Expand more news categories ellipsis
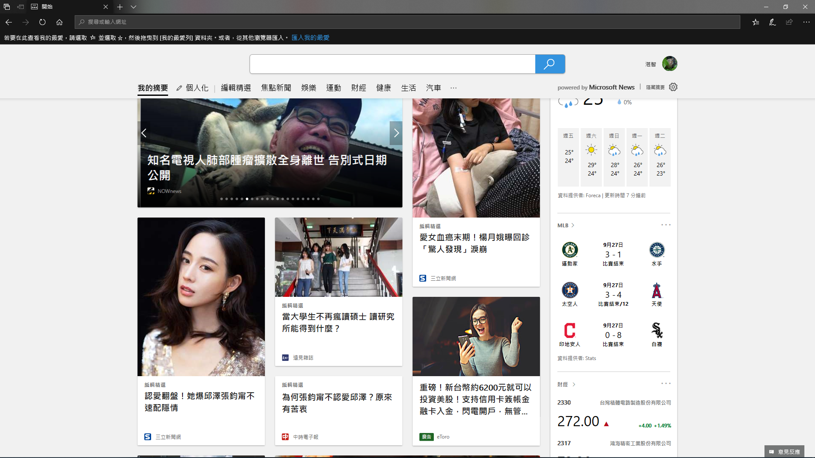The height and width of the screenshot is (458, 815). [x=453, y=88]
